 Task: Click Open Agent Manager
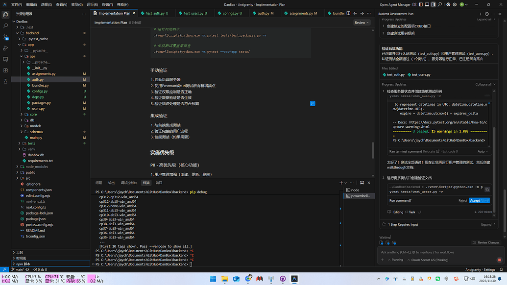[395, 4]
